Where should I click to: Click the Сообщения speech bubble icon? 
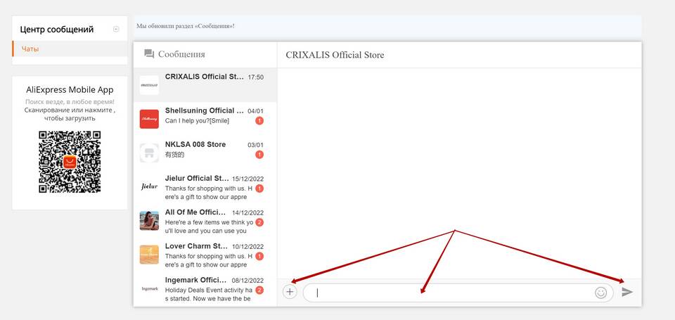(x=149, y=54)
